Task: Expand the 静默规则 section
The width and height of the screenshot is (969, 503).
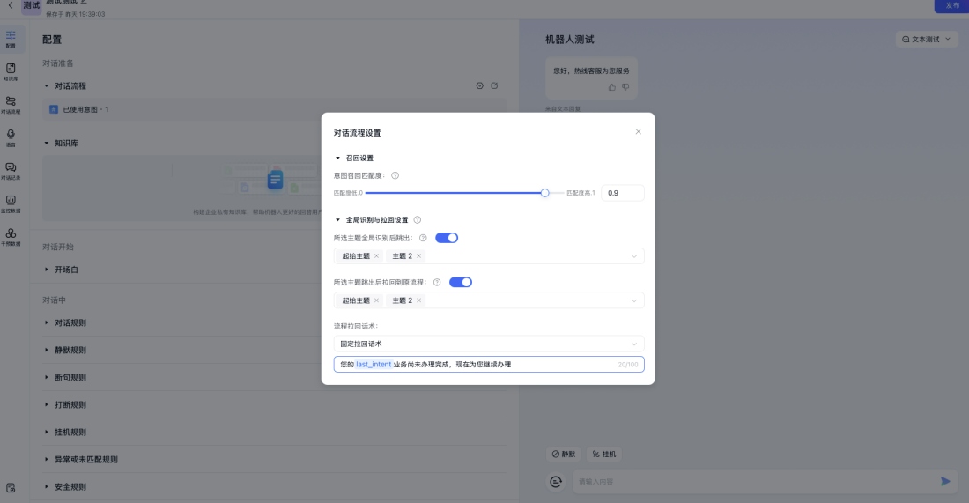Action: click(x=47, y=350)
